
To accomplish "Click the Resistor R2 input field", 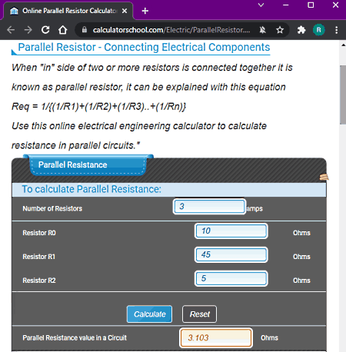I will coord(231,278).
